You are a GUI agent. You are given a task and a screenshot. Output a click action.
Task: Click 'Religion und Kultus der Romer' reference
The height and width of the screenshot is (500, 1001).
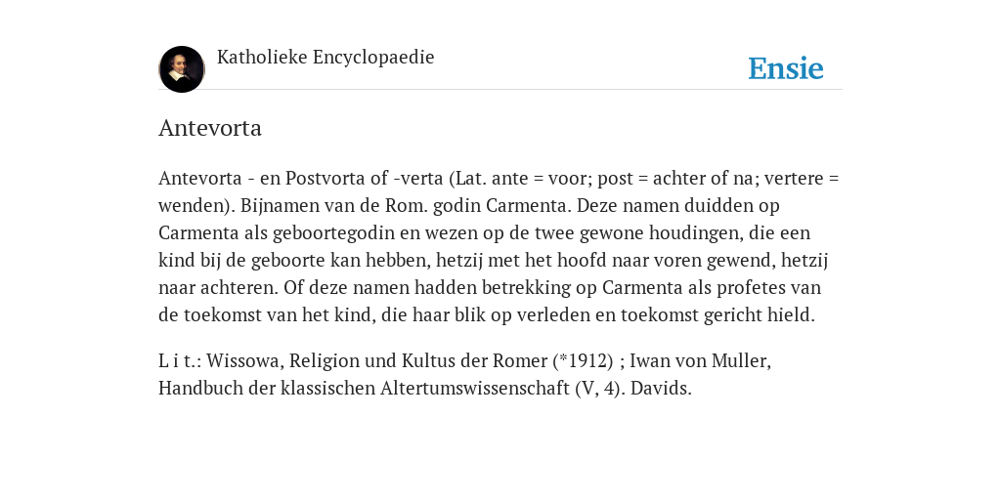[418, 361]
